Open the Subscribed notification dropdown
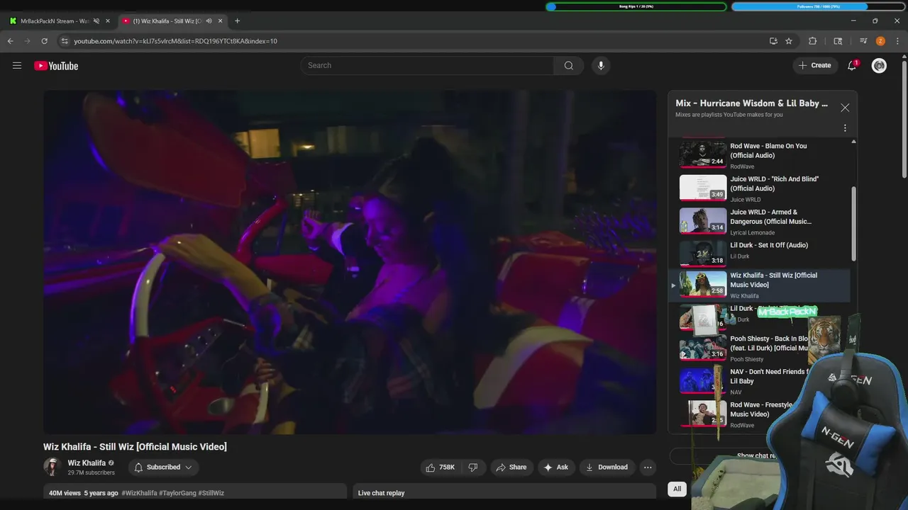Viewport: 908px width, 510px height. pos(164,467)
